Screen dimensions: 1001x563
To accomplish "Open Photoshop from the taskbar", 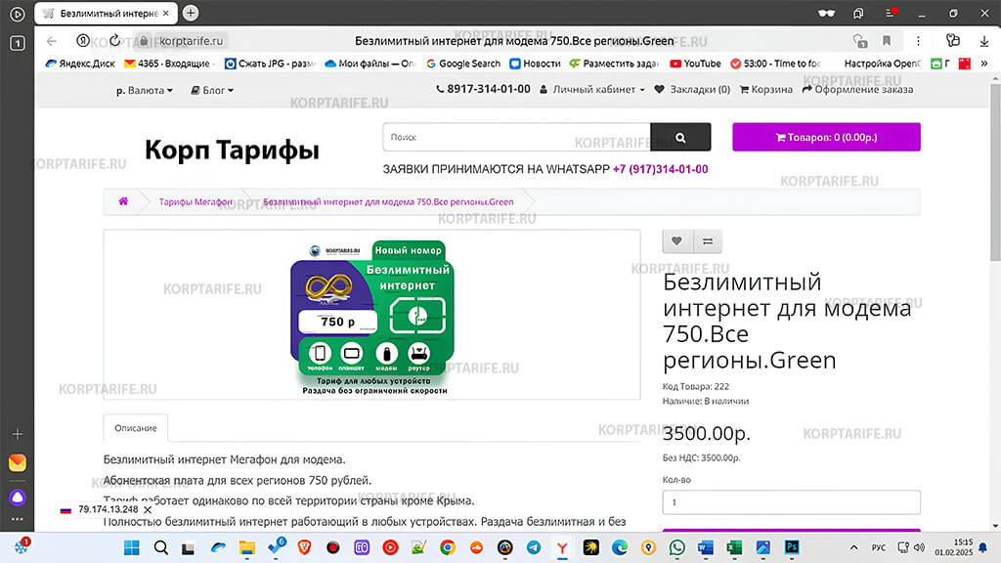I will [792, 547].
